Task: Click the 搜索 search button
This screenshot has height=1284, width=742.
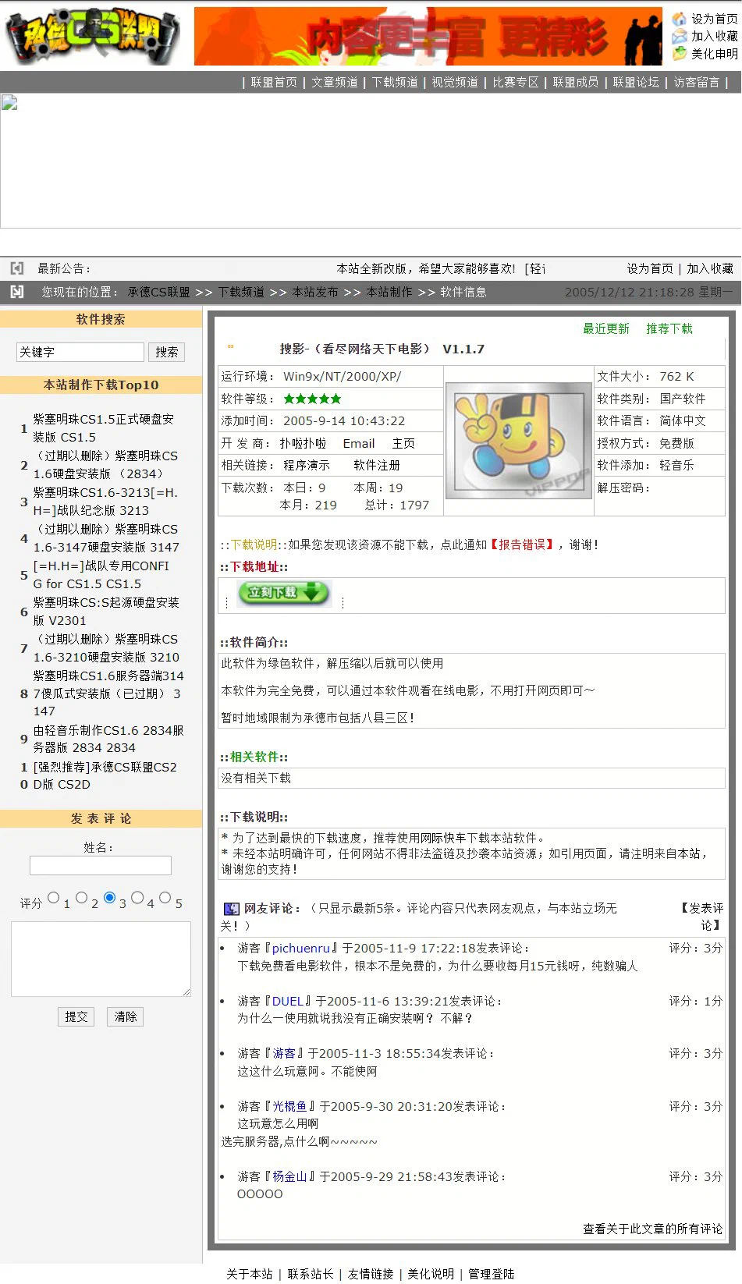Action: click(x=166, y=352)
